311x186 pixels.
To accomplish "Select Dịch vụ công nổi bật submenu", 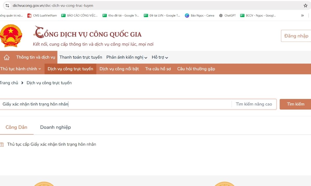I will (x=119, y=69).
